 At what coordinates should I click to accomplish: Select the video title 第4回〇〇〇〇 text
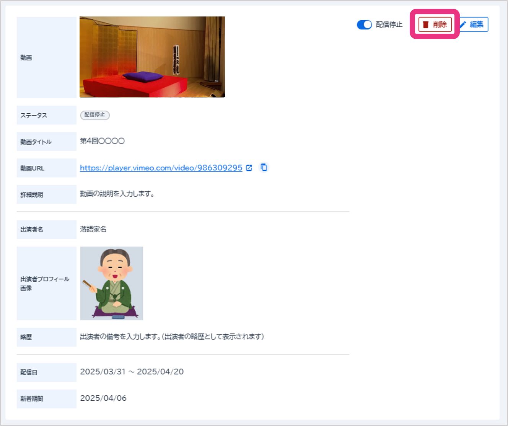click(102, 141)
